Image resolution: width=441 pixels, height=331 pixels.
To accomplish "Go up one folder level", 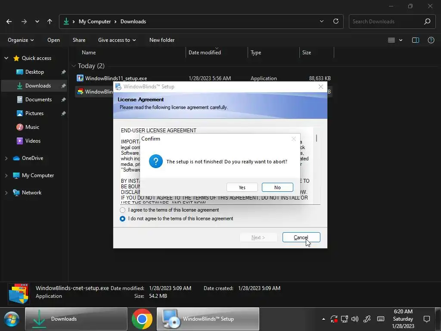I will click(50, 22).
